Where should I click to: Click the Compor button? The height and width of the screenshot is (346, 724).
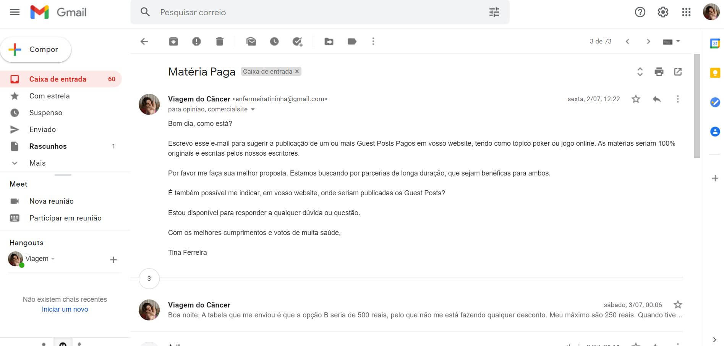tap(36, 49)
